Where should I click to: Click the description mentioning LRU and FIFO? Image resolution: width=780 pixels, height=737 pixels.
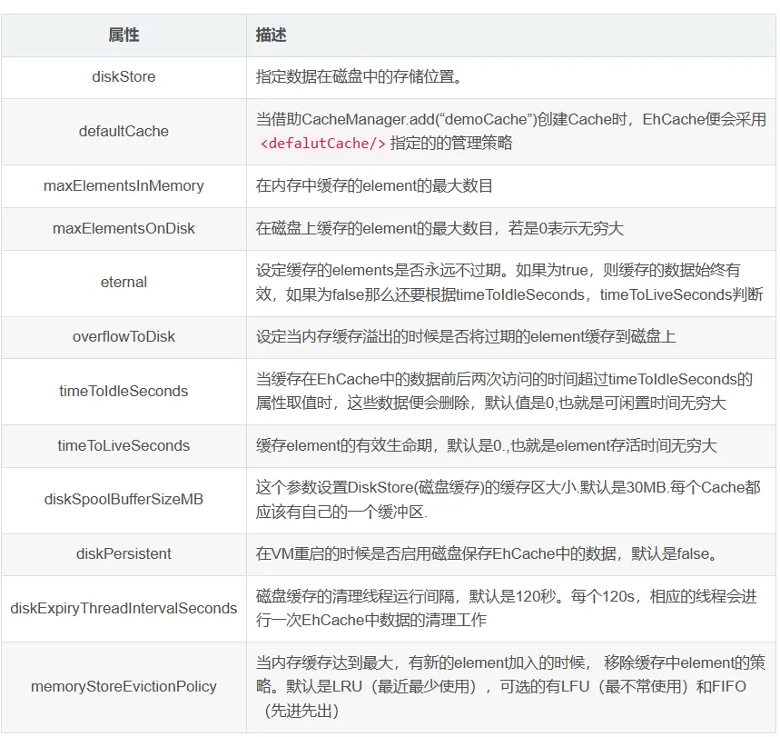click(x=510, y=687)
